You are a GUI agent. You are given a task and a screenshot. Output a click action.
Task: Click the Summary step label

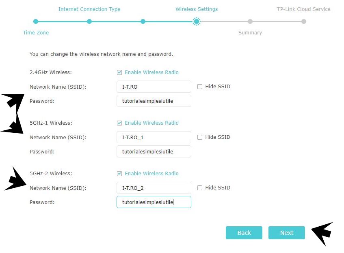click(250, 32)
